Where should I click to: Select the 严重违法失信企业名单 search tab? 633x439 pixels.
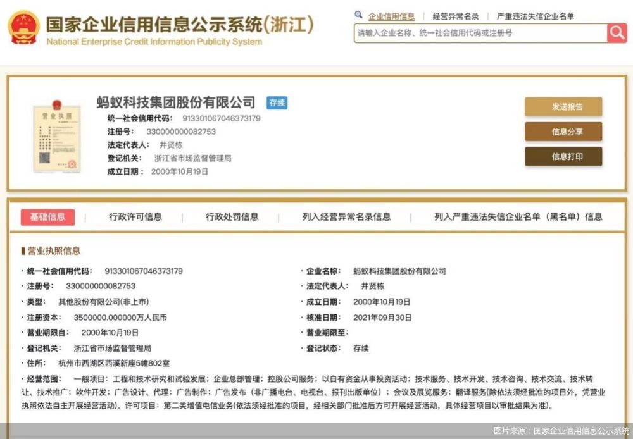pyautogui.click(x=536, y=16)
